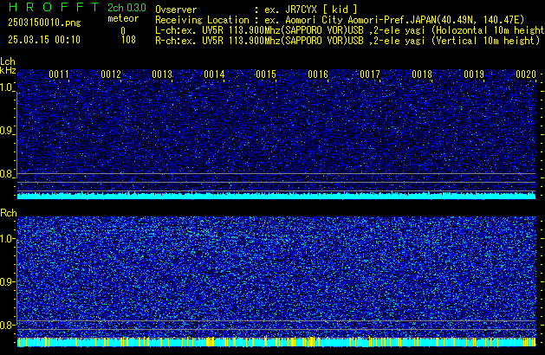The image size is (545, 355).
Task: Click time marker 0017
Action: point(370,74)
